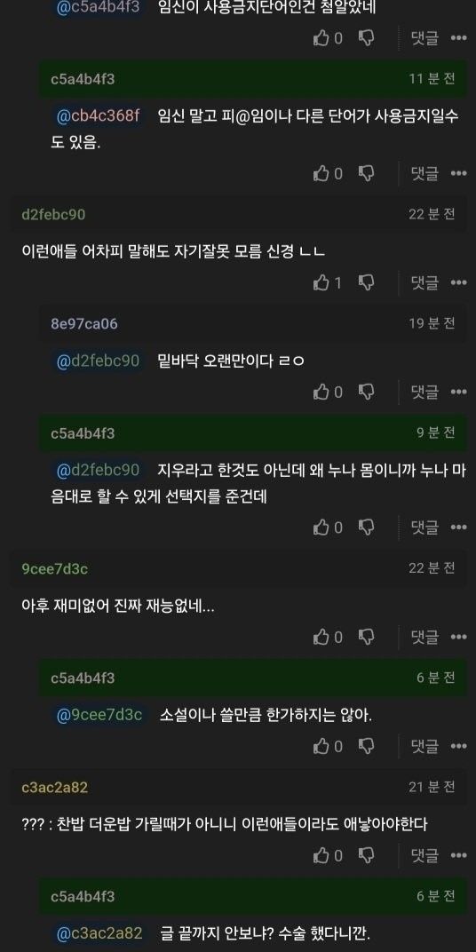Downvote d2febc90's comment about 신경 ㄴㄴ
The width and height of the screenshot is (476, 952).
[x=366, y=282]
